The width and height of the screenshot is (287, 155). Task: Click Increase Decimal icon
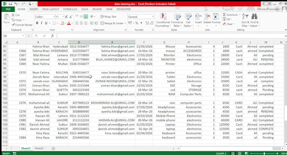click(147, 23)
